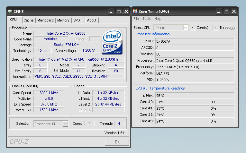Viewport: 246px width, 153px height.
Task: Click the Core Temp title bar icon
Action: [135, 11]
